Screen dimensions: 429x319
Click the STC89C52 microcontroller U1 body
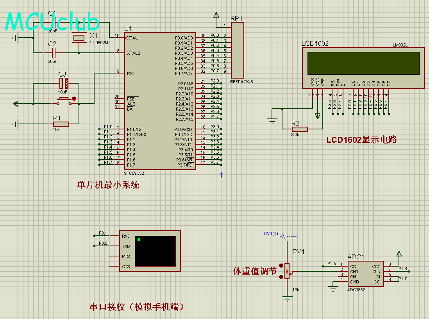click(160, 102)
